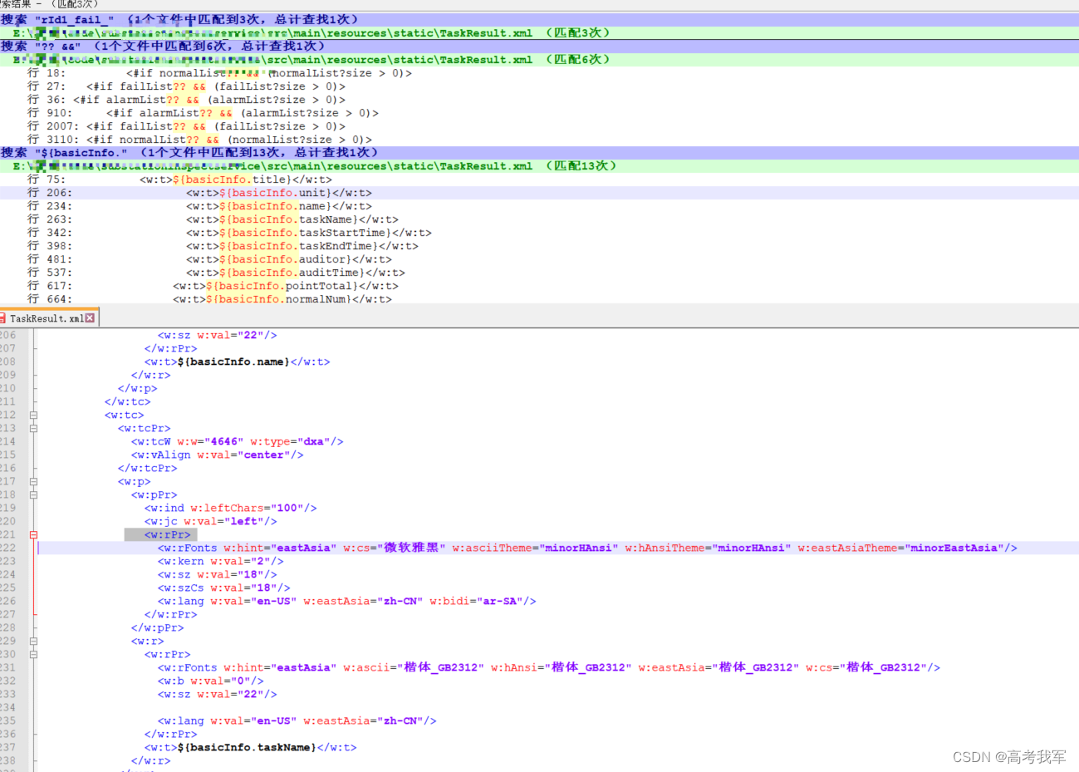
Task: Collapse the fold marker at line 212
Action: click(33, 415)
